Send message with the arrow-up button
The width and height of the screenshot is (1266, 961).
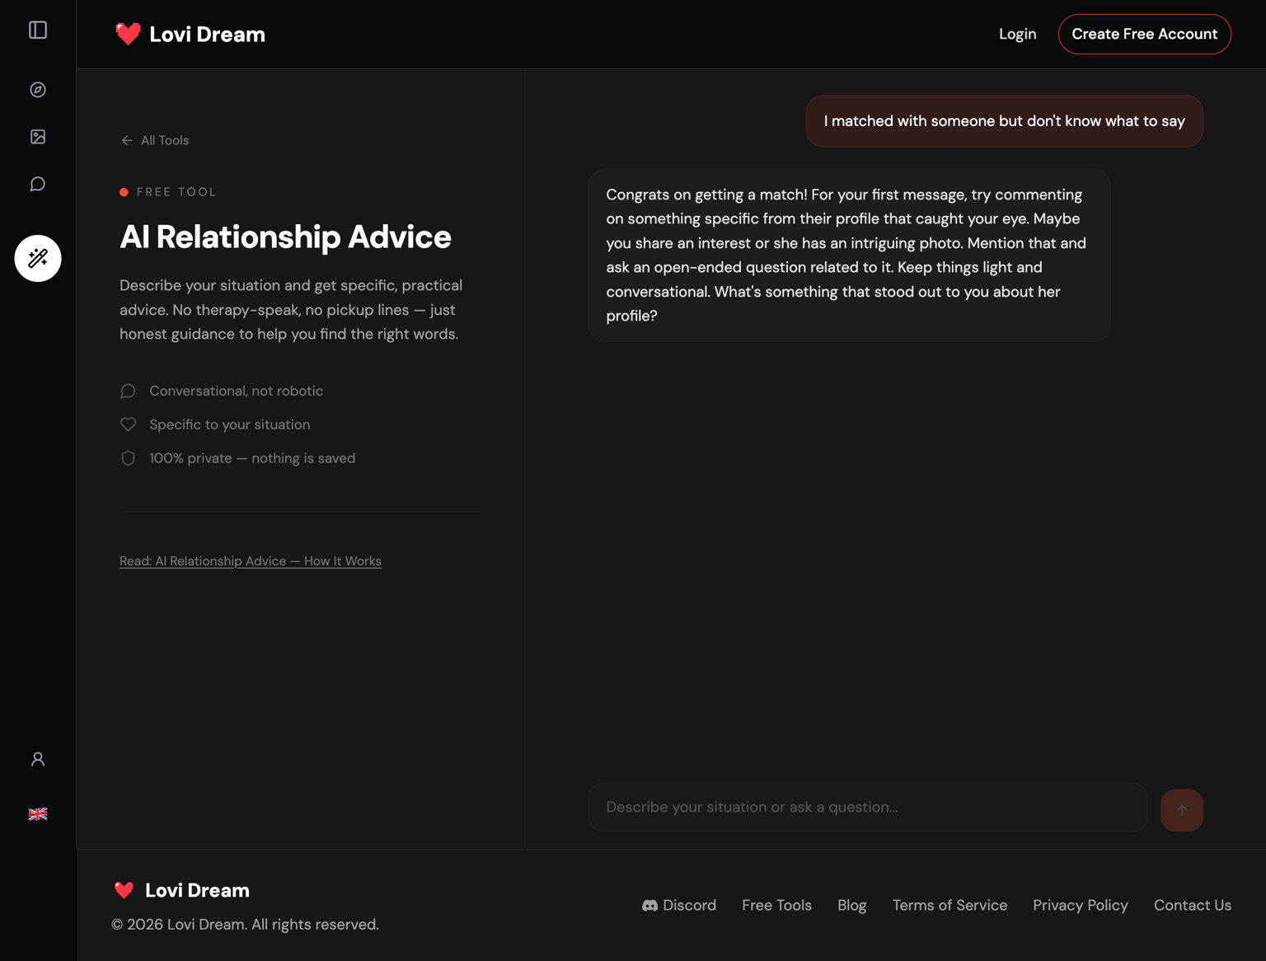point(1181,810)
